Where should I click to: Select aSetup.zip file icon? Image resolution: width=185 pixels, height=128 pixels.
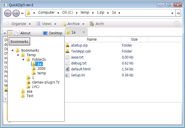click(x=67, y=45)
